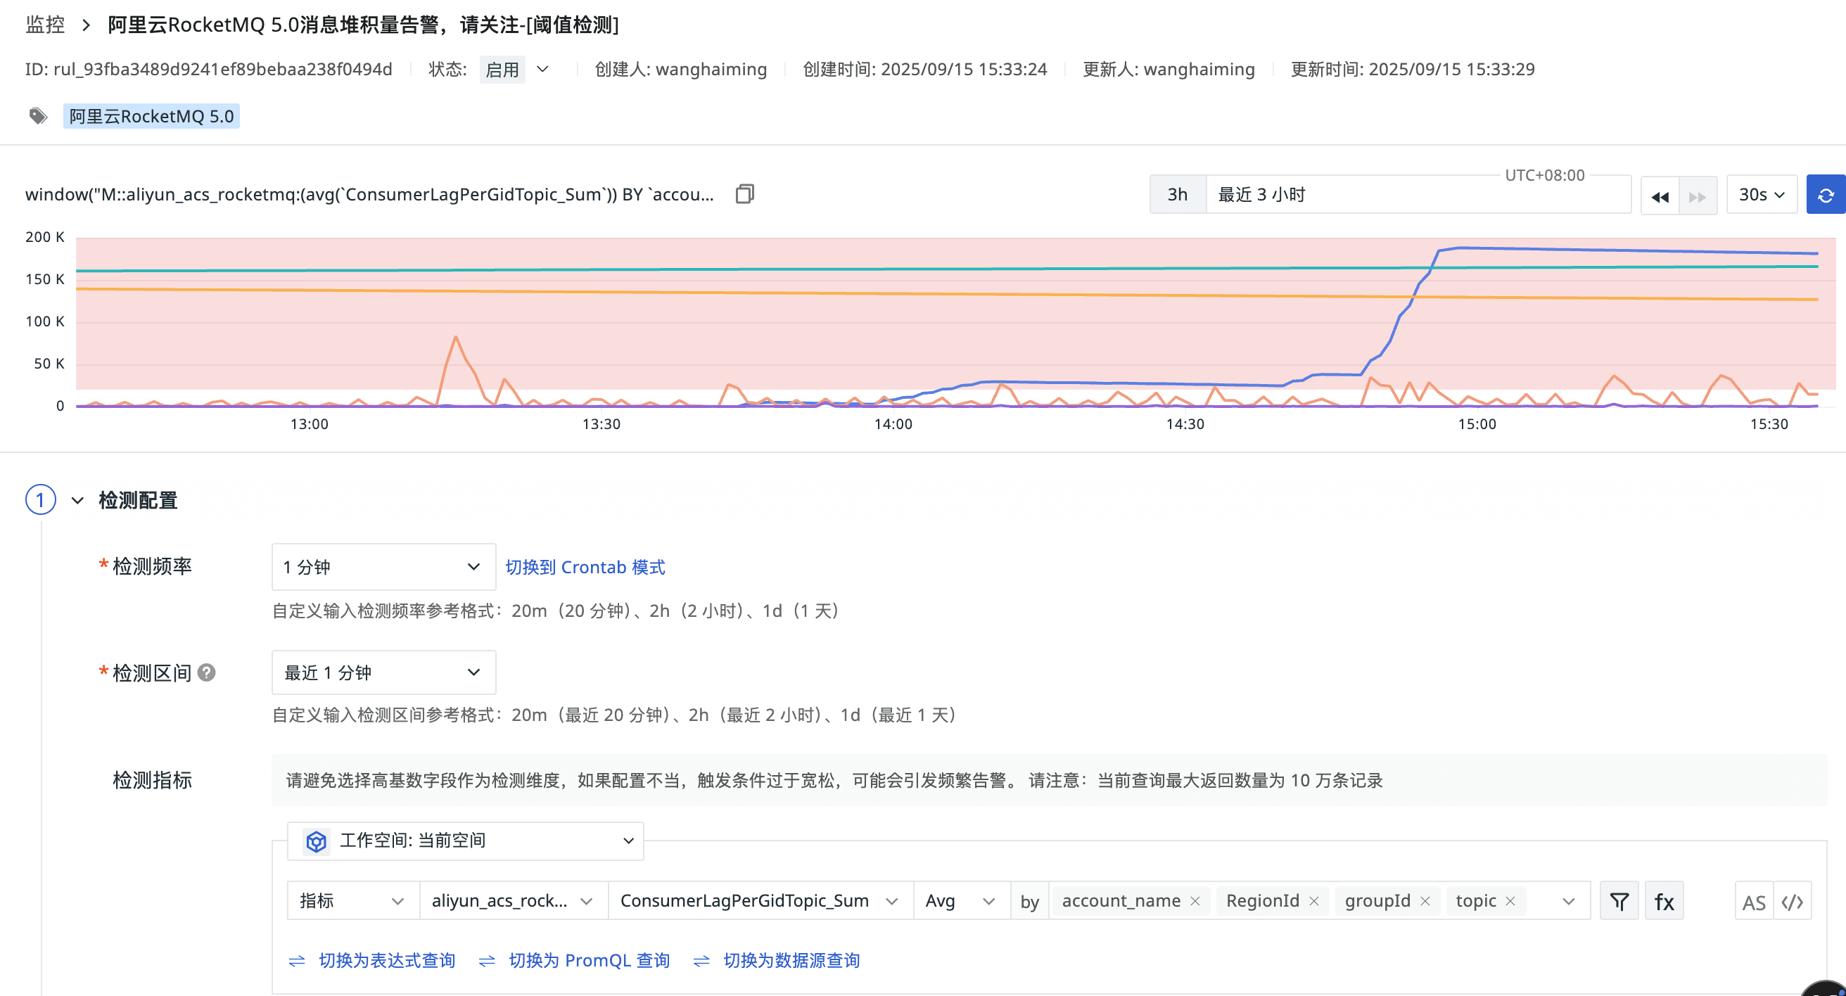The height and width of the screenshot is (996, 1846).
Task: Click the refresh chart icon
Action: coord(1824,195)
